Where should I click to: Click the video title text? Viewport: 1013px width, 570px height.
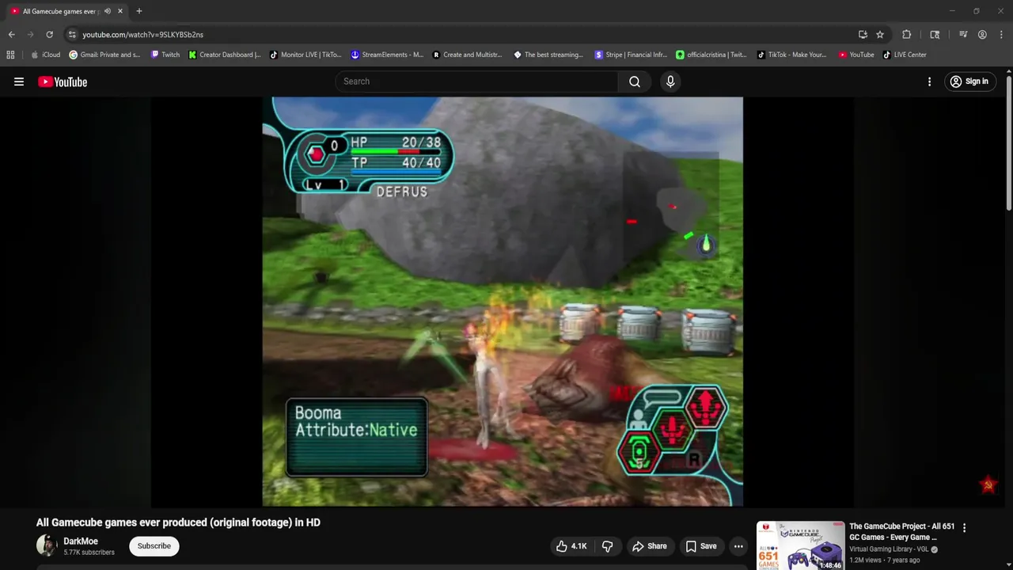178,522
